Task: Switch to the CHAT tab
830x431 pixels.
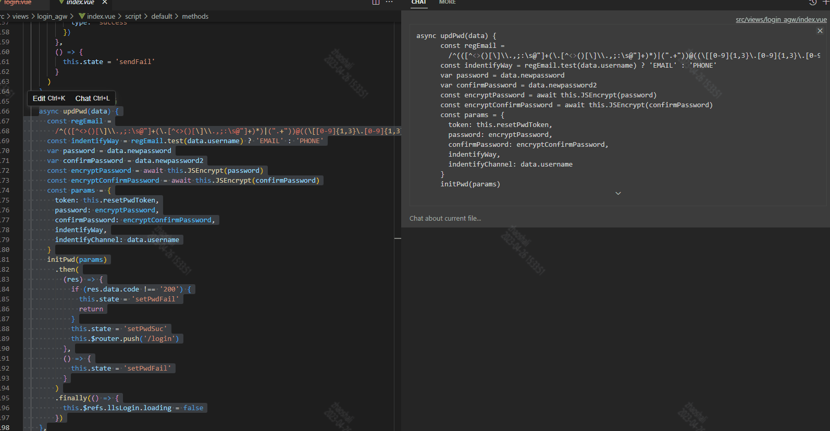Action: [x=419, y=3]
